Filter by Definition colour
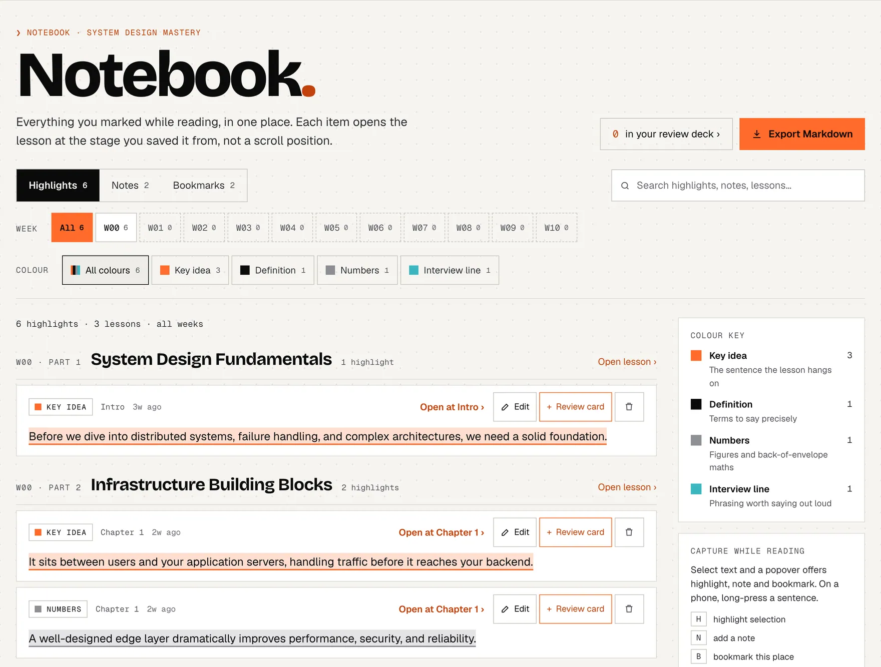This screenshot has height=667, width=881. coord(273,270)
